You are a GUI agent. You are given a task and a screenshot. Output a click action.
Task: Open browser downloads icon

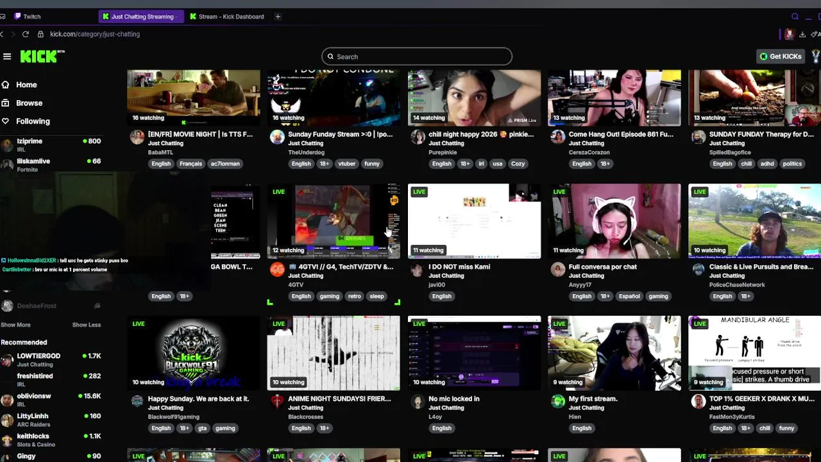coord(802,34)
